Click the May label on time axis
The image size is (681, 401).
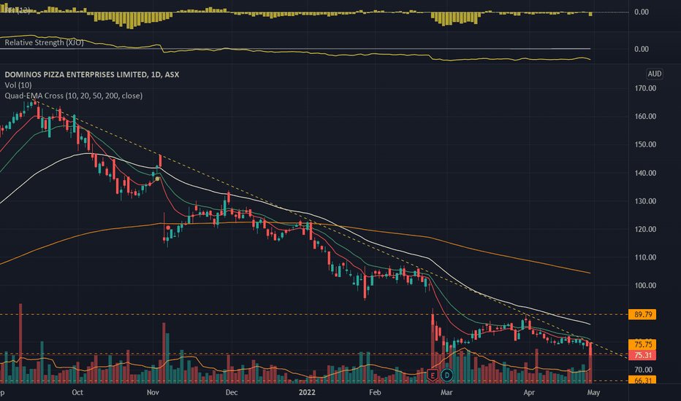[x=593, y=392]
